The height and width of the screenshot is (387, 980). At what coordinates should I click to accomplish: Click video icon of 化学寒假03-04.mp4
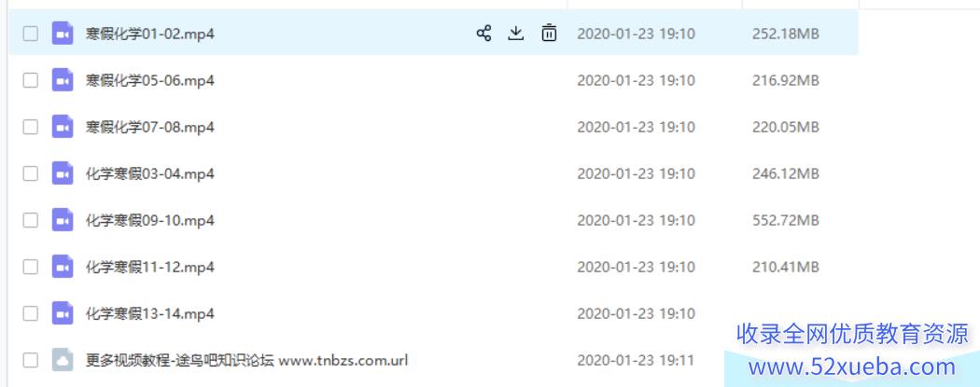63,173
